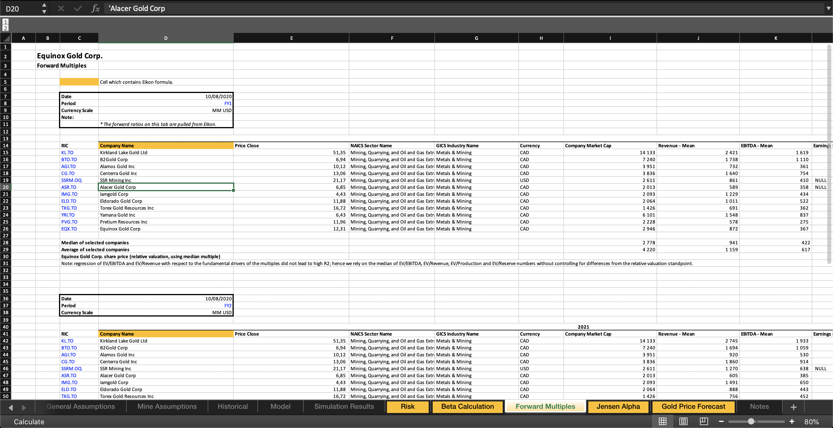Open the Notes sheet tab
Image resolution: width=833 pixels, height=428 pixels.
point(759,406)
